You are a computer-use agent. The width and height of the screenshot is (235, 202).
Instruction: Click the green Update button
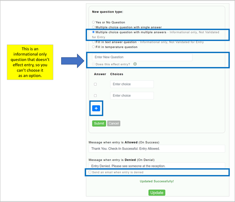click(x=157, y=193)
